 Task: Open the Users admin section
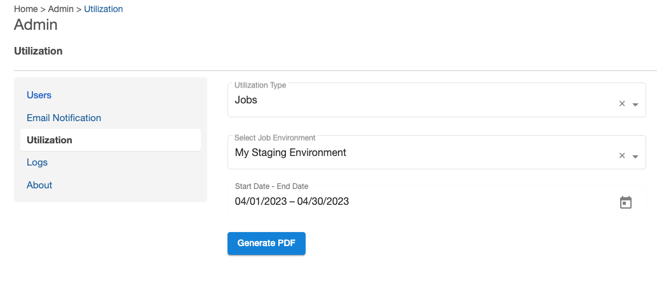(39, 95)
